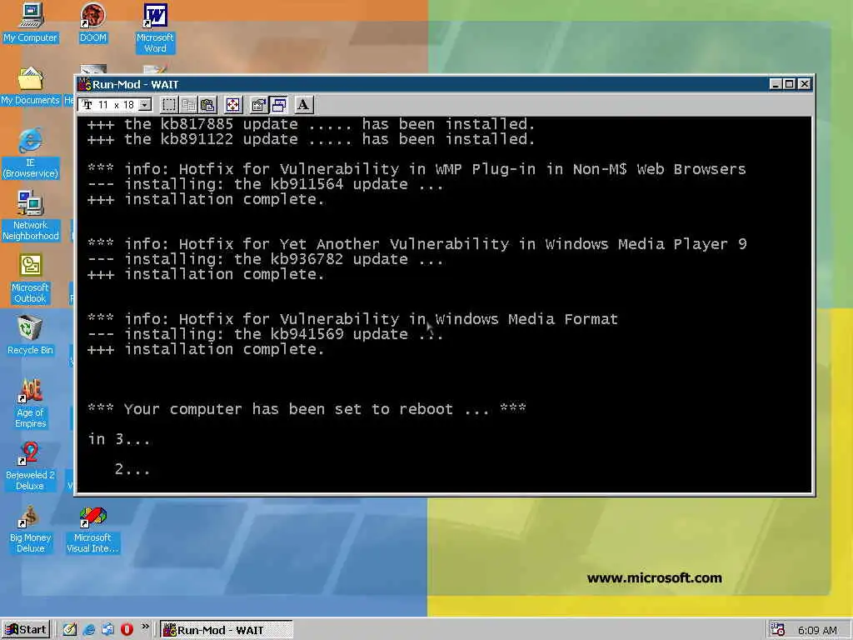
Task: Open the Properties toolbar icon
Action: click(258, 105)
